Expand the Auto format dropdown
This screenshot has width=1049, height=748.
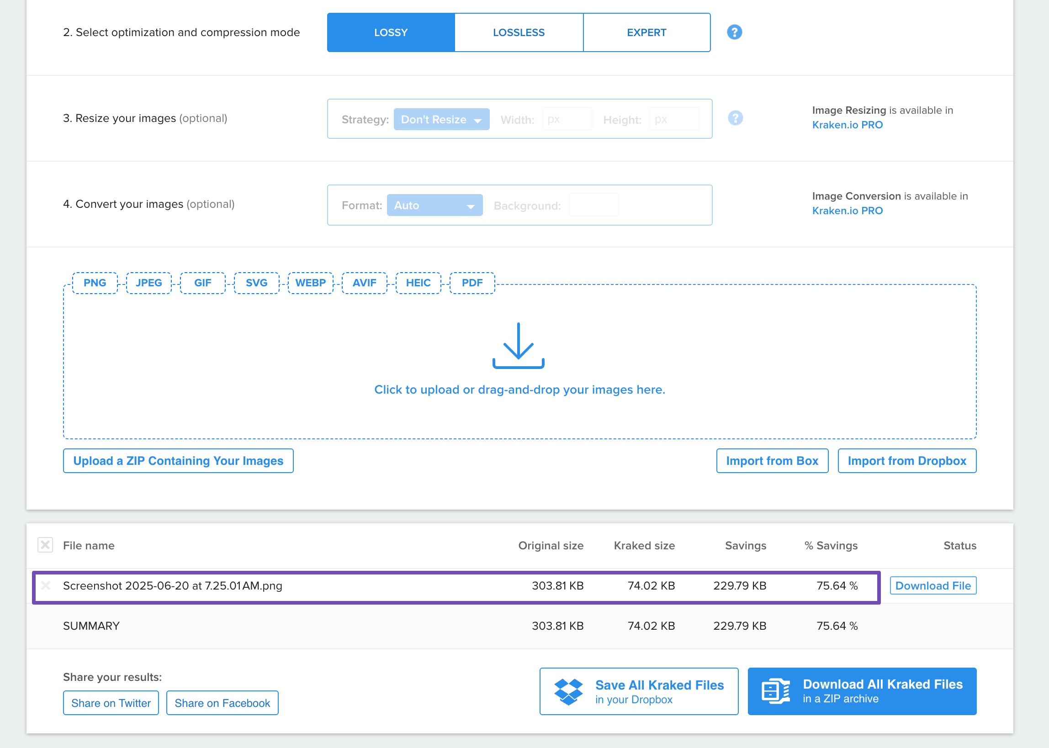[x=434, y=205]
